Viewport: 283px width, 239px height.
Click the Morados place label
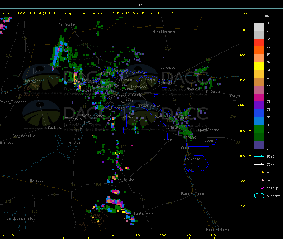tap(36, 180)
